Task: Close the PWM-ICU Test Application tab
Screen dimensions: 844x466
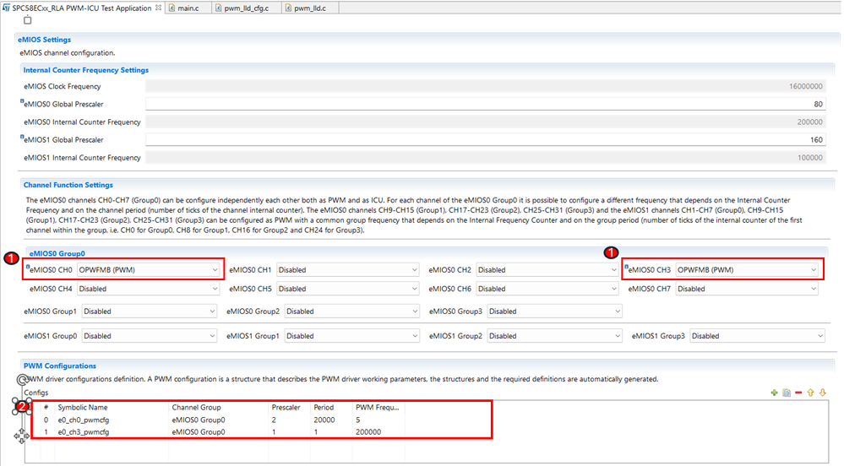Action: (158, 8)
